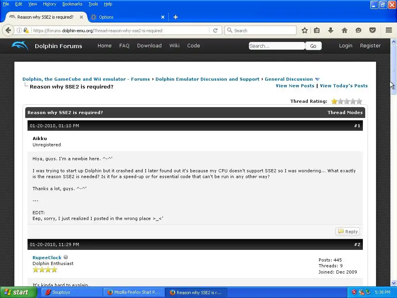Focus the browser Search box

[261, 30]
